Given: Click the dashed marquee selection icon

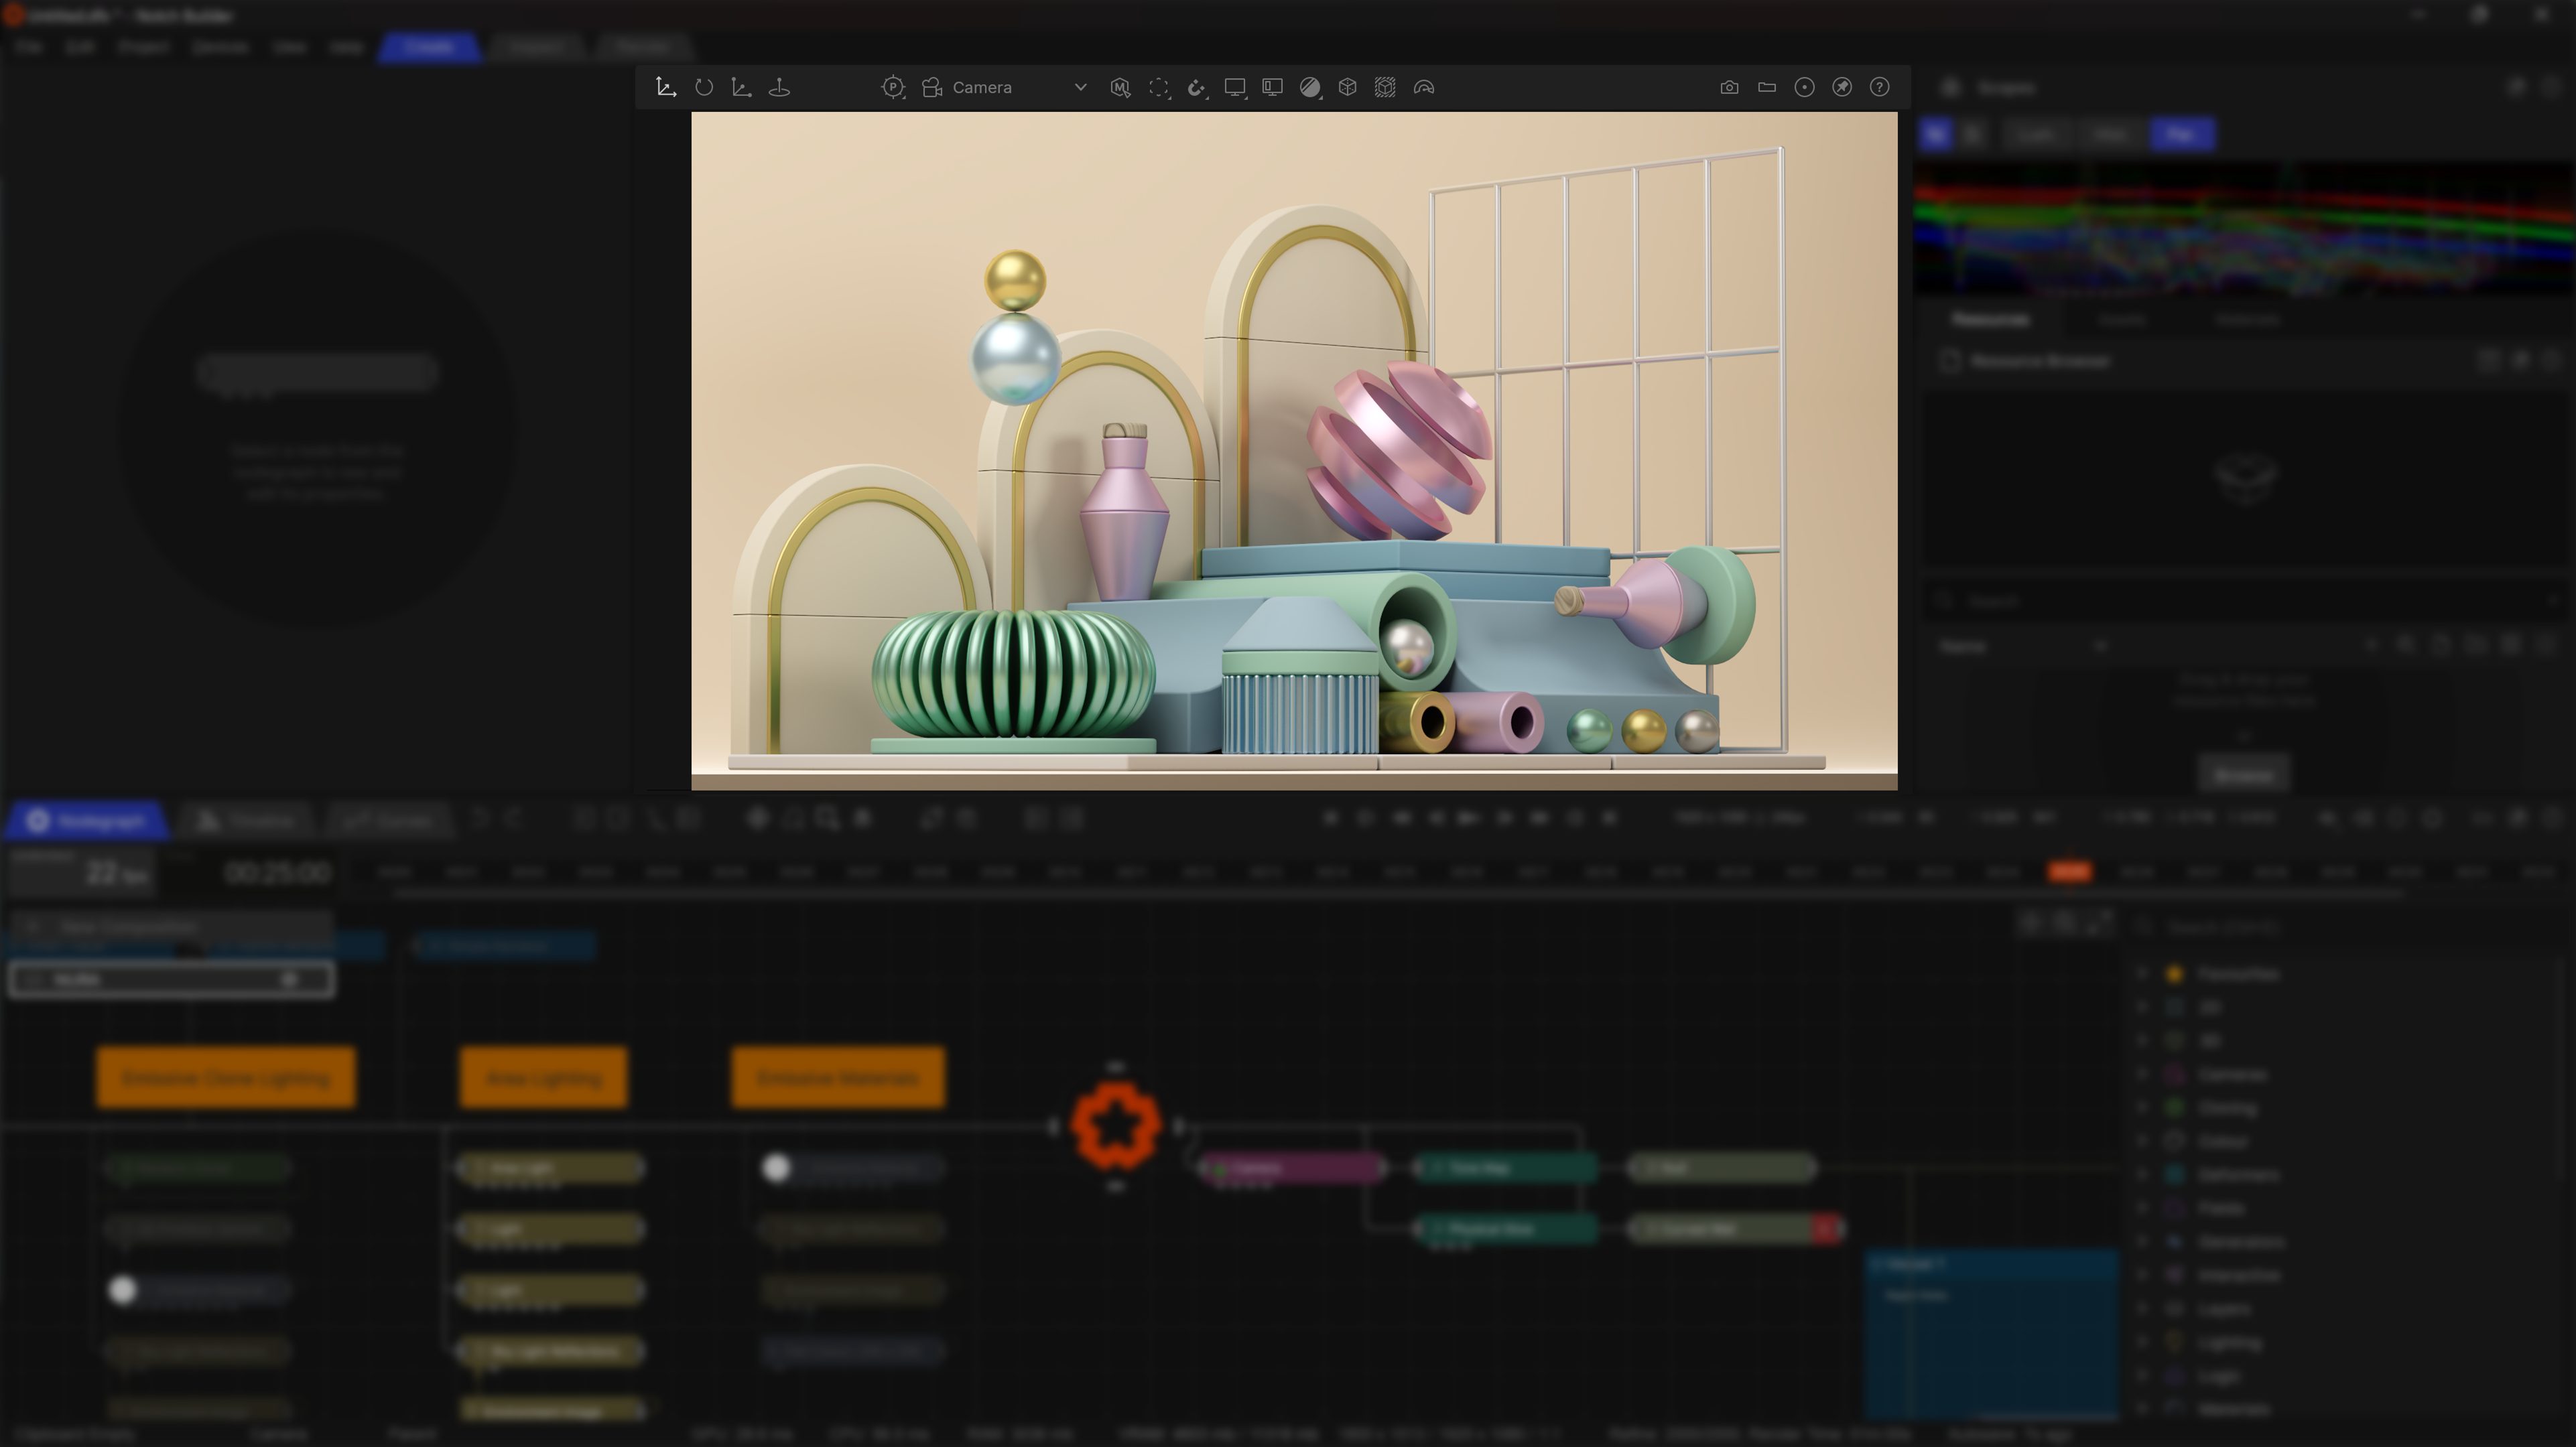Looking at the screenshot, I should pos(1158,88).
